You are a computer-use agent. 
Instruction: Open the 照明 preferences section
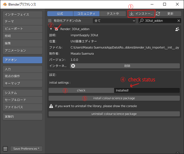(23, 36)
